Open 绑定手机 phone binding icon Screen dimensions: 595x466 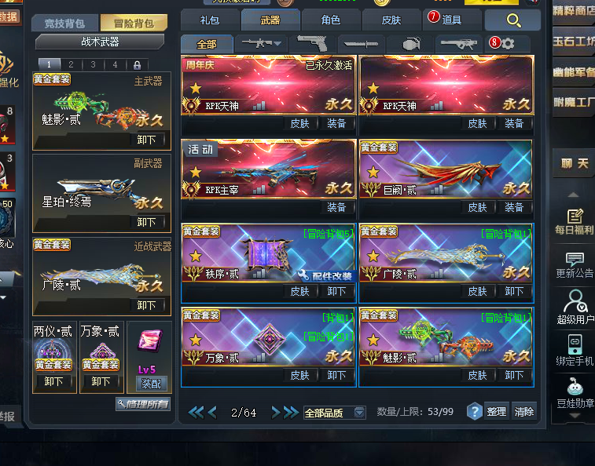pyautogui.click(x=574, y=350)
